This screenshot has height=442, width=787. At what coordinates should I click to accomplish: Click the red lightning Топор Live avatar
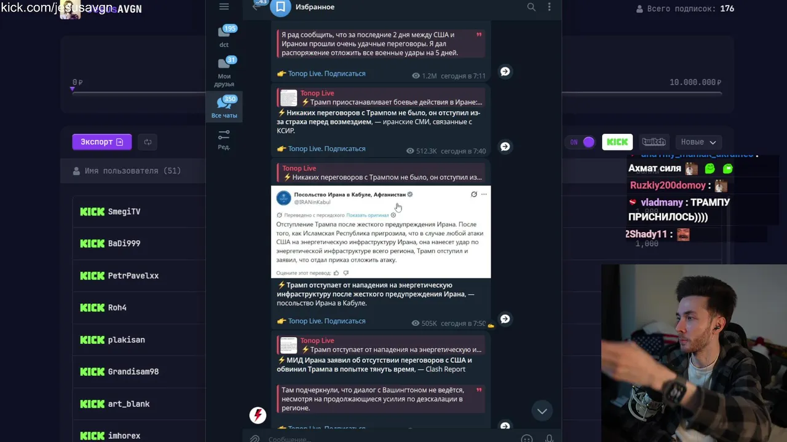click(258, 416)
